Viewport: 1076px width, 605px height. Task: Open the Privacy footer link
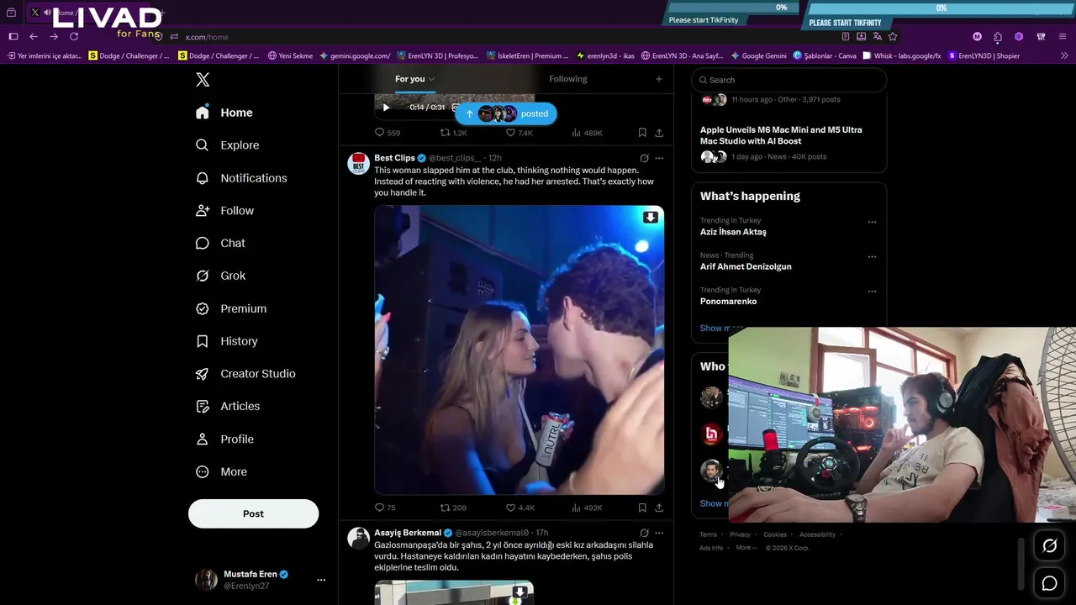(740, 534)
